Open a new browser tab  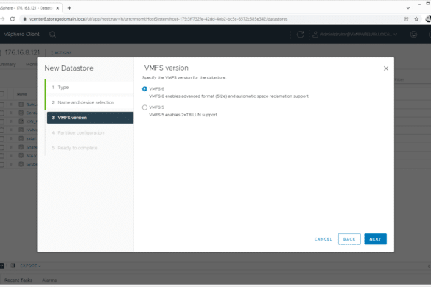pos(69,8)
